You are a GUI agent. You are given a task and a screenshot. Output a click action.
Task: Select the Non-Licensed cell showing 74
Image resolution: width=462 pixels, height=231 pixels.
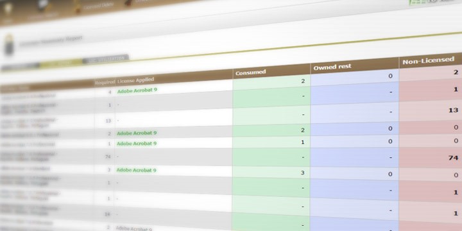click(431, 158)
